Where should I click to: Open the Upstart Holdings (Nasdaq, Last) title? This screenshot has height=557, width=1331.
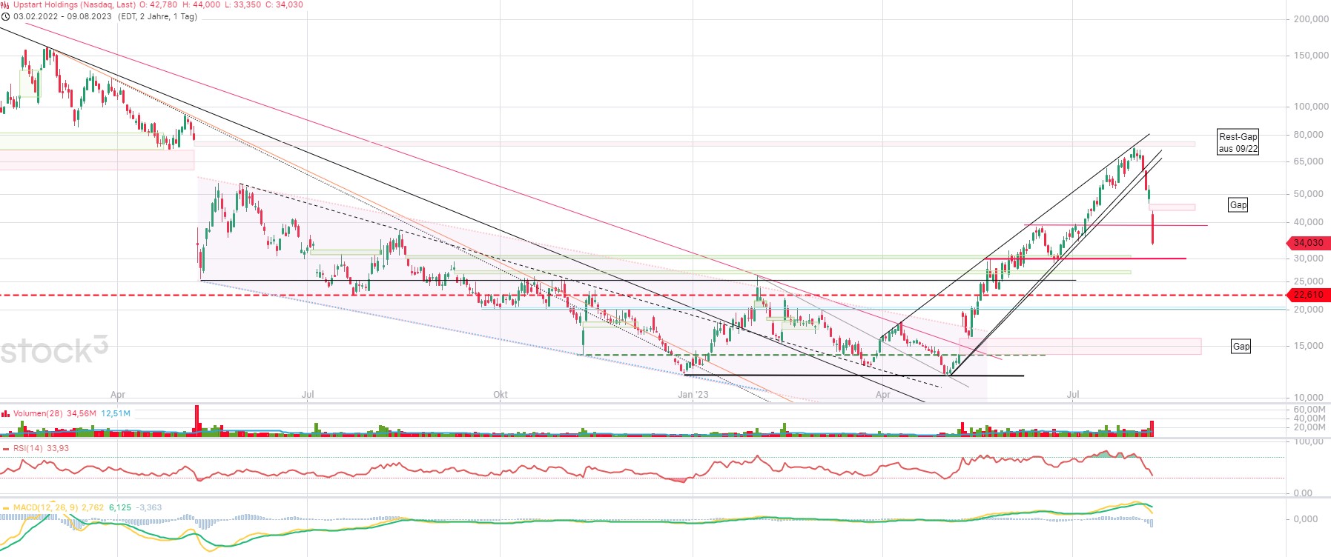pos(74,4)
